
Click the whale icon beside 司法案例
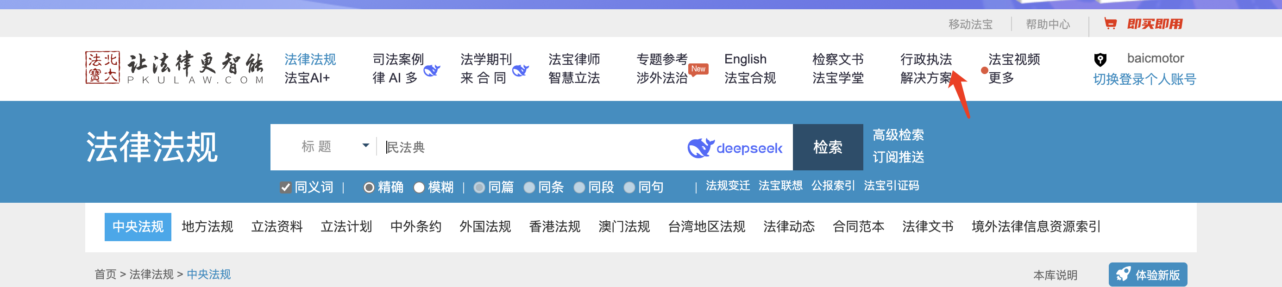(x=432, y=71)
